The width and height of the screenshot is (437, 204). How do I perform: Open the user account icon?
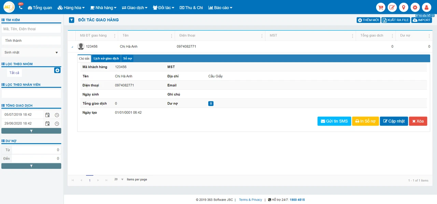pos(426,7)
